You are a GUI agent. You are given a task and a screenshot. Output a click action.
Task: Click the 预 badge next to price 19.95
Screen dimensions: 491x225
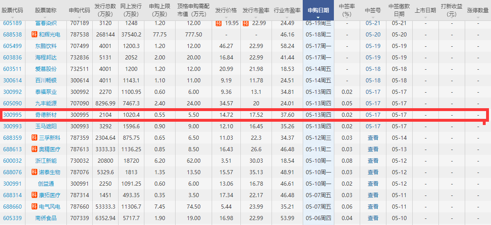coord(219,23)
